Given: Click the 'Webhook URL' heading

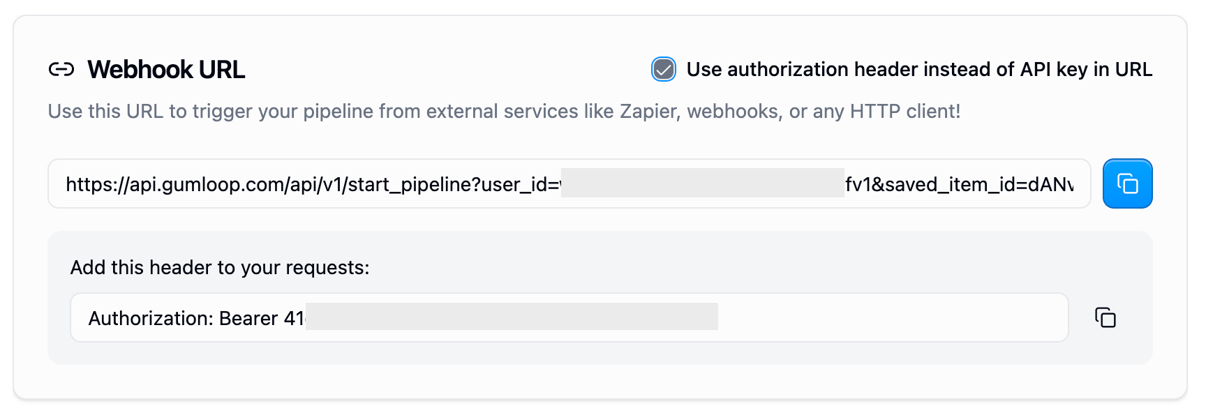Looking at the screenshot, I should [166, 69].
